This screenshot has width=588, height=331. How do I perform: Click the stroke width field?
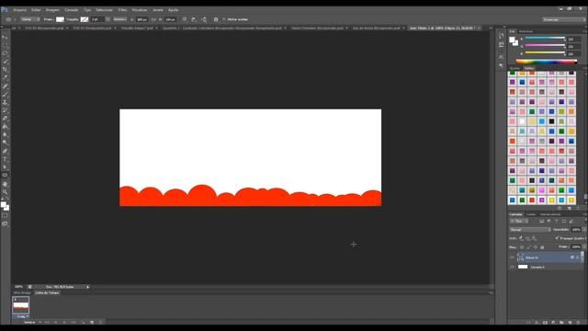click(x=97, y=19)
